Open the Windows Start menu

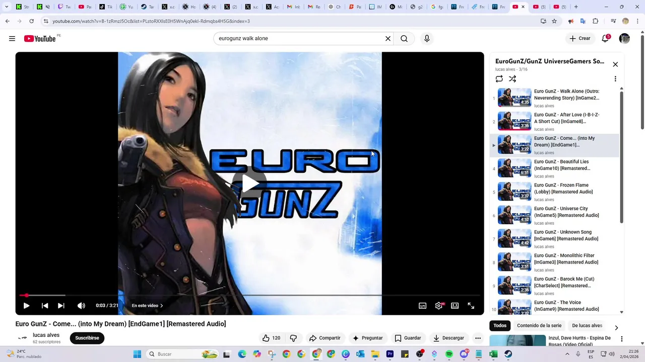(x=137, y=354)
